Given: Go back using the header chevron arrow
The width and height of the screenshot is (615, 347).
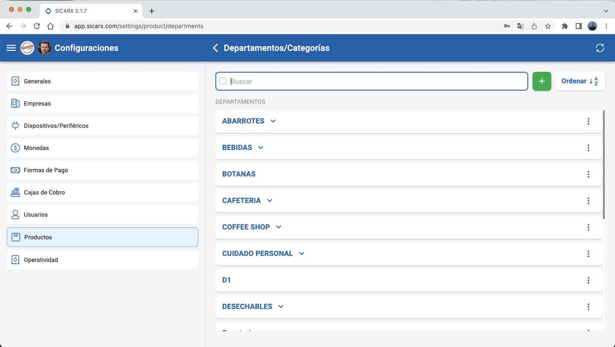Looking at the screenshot, I should pyautogui.click(x=215, y=48).
